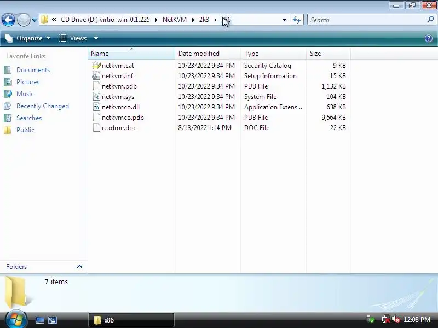The height and width of the screenshot is (328, 438).
Task: Select file name netkvm.inf
Action: 117,76
